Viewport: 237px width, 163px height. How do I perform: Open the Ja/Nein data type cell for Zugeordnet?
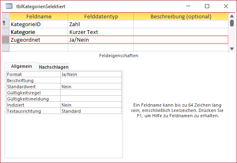(101, 40)
